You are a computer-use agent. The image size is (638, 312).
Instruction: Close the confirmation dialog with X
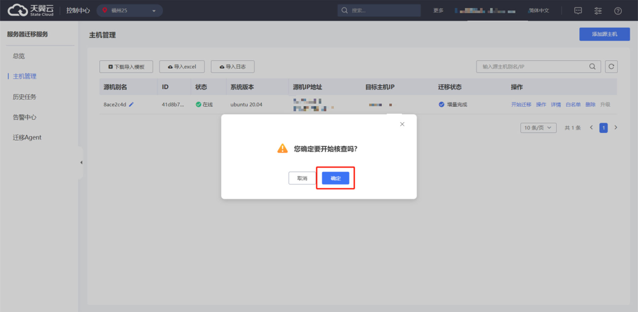(402, 124)
